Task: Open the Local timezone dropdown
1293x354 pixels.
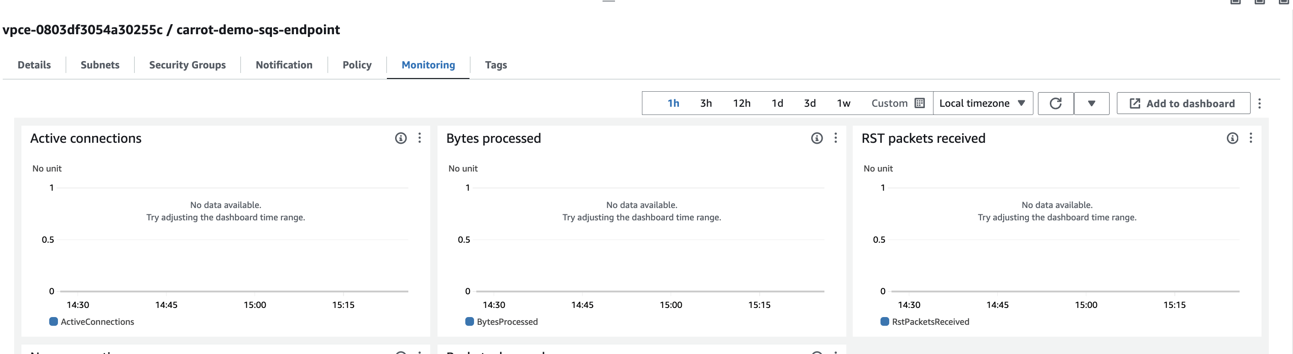Action: [x=982, y=104]
